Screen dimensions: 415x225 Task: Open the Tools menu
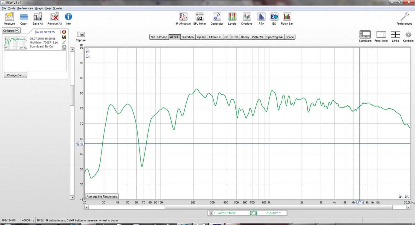12,8
